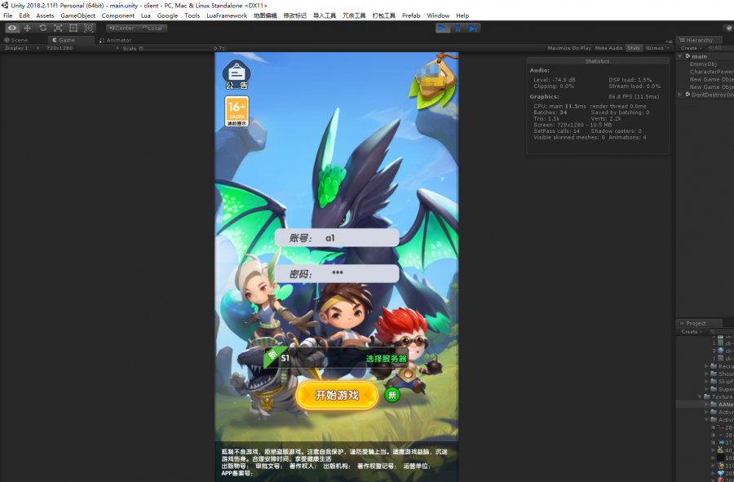Expand DontDestroyOnLoad in Hierarchy
The image size is (734, 482).
pyautogui.click(x=679, y=95)
